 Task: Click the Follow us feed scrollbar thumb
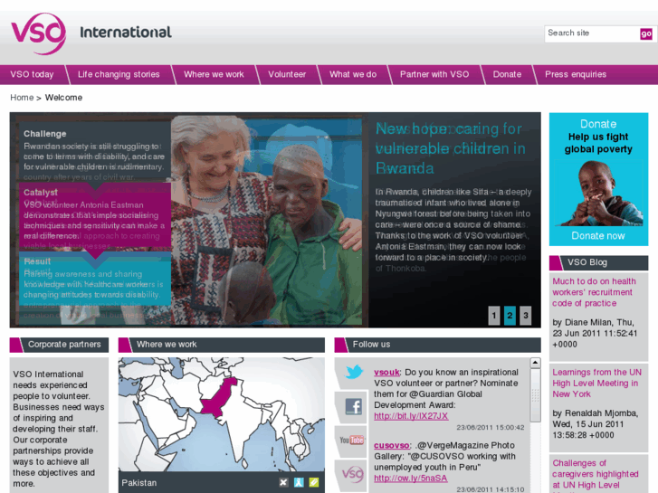tap(535, 395)
